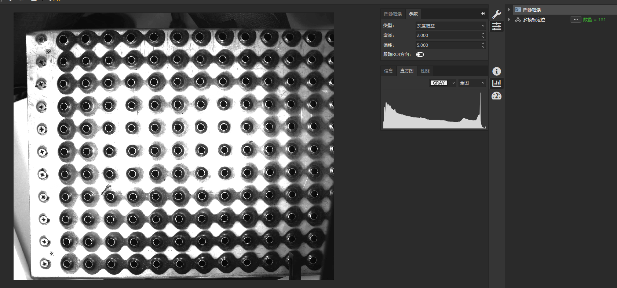Image resolution: width=617 pixels, height=288 pixels.
Task: Open the 全图 region dropdown
Action: click(x=472, y=83)
